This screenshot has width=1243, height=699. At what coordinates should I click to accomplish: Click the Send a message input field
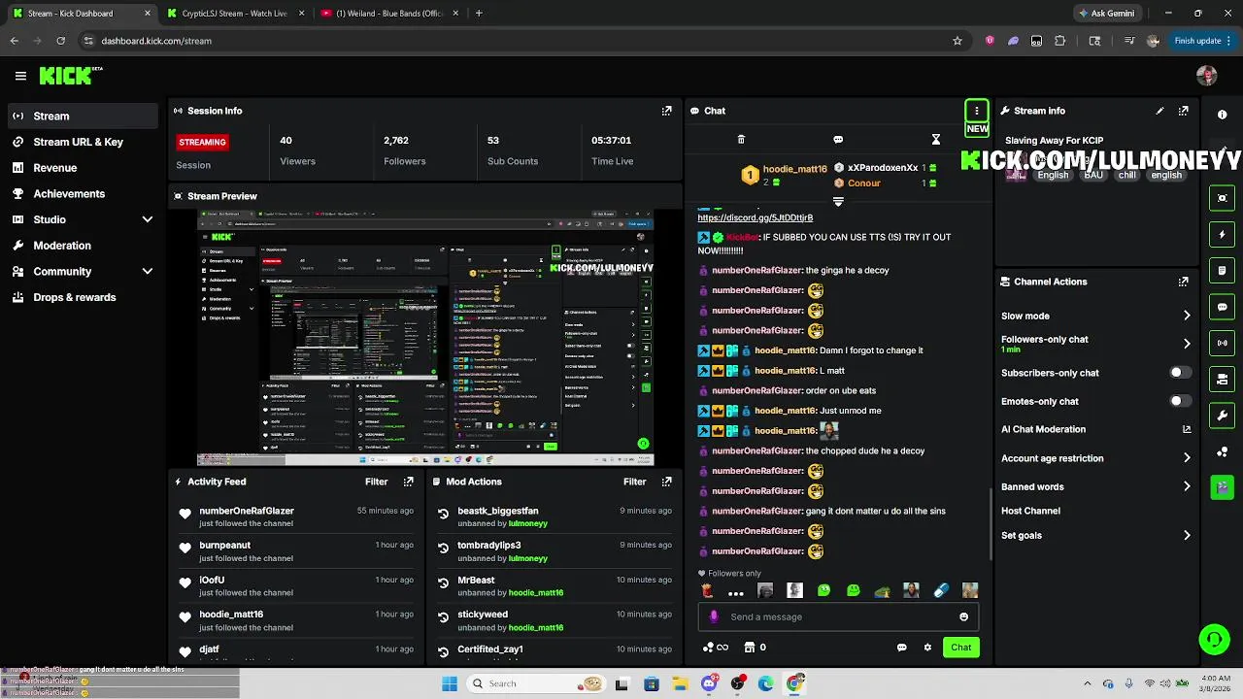coord(838,616)
